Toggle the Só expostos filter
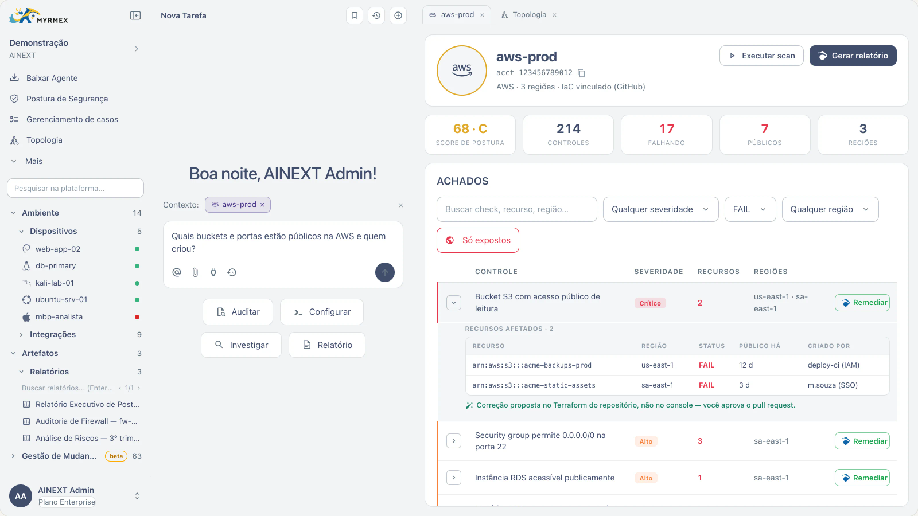Viewport: 918px width, 516px height. click(478, 240)
